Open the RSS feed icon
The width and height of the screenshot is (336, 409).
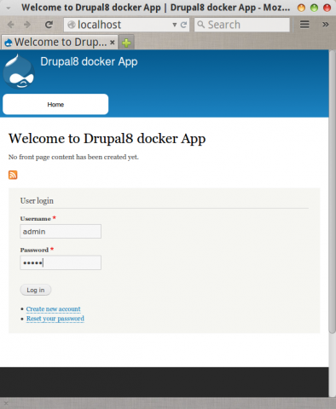pos(13,175)
